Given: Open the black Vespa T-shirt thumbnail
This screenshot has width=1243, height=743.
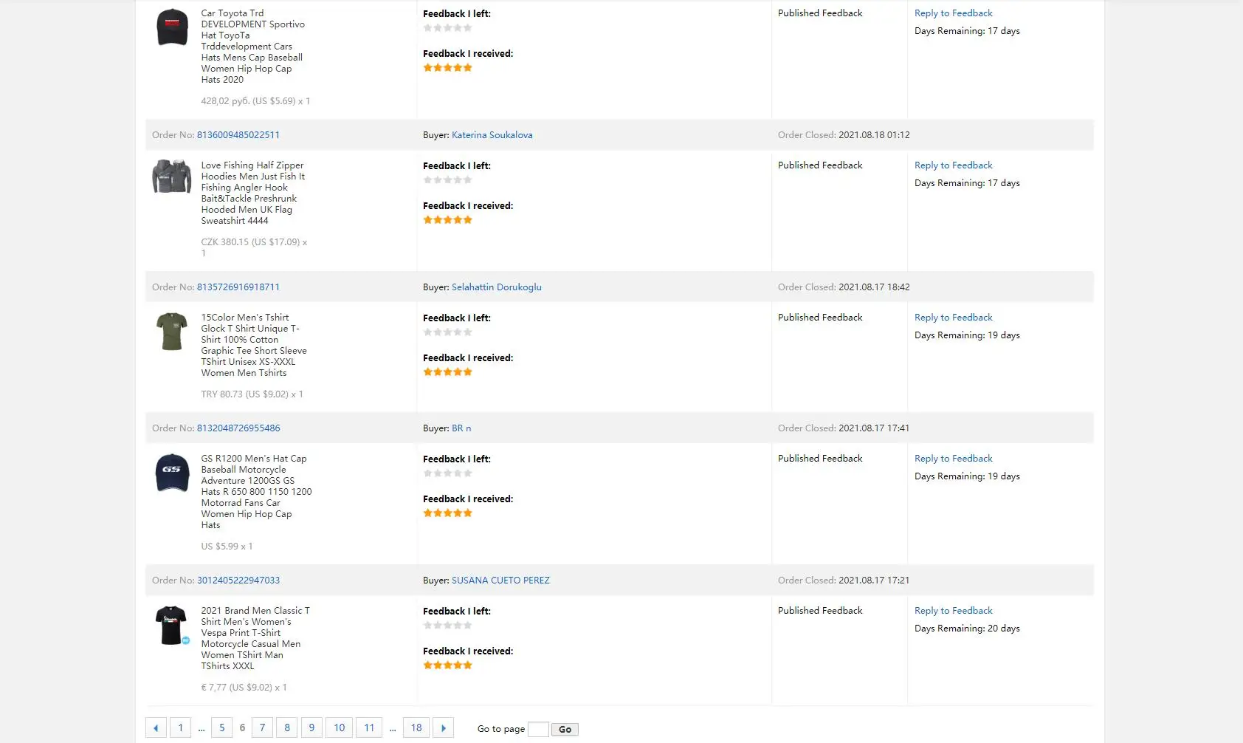Looking at the screenshot, I should coord(172,626).
